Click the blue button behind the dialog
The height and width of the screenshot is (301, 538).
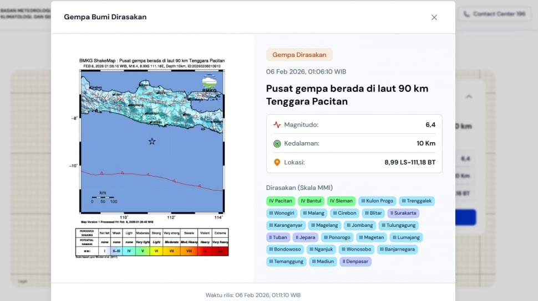coord(465,217)
